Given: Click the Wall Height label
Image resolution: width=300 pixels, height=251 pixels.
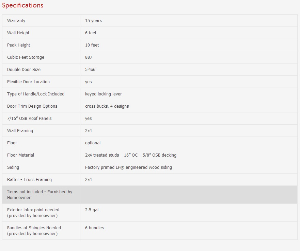Looking at the screenshot, I should [18, 33].
